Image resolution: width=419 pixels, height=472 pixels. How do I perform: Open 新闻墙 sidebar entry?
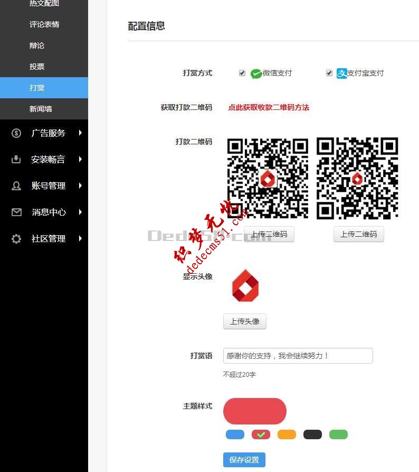pyautogui.click(x=41, y=109)
